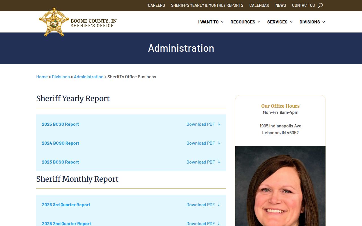The image size is (362, 226).
Task: Open the search magnifier icon
Action: coord(320,5)
